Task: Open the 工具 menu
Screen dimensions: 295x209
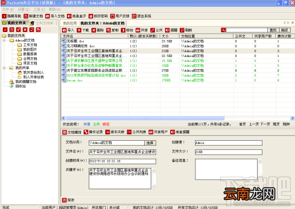Action: (x=39, y=10)
